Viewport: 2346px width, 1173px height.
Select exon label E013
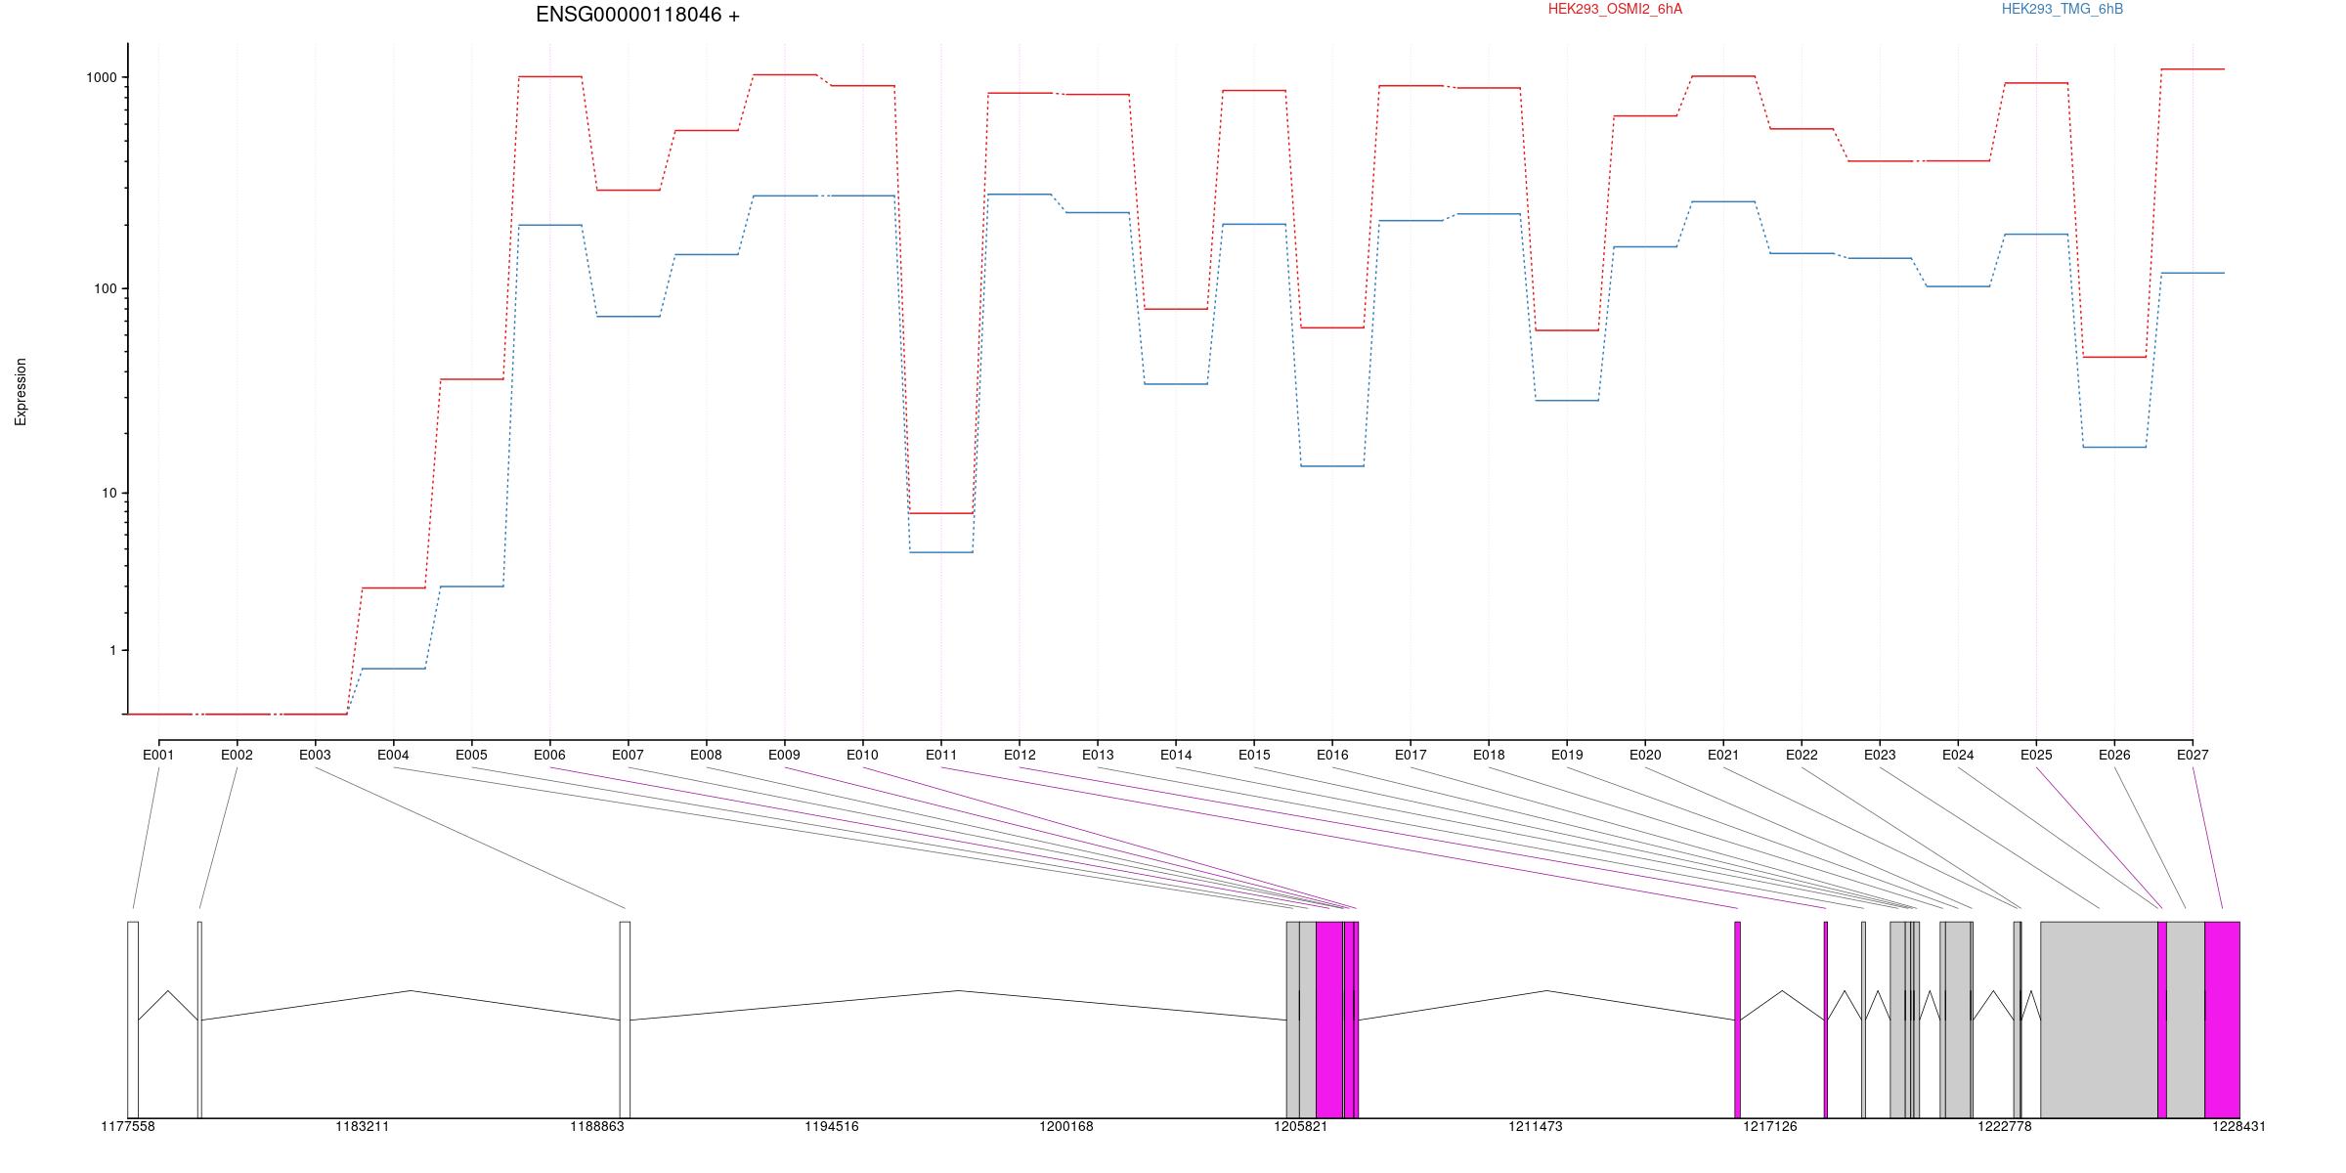pos(1098,755)
